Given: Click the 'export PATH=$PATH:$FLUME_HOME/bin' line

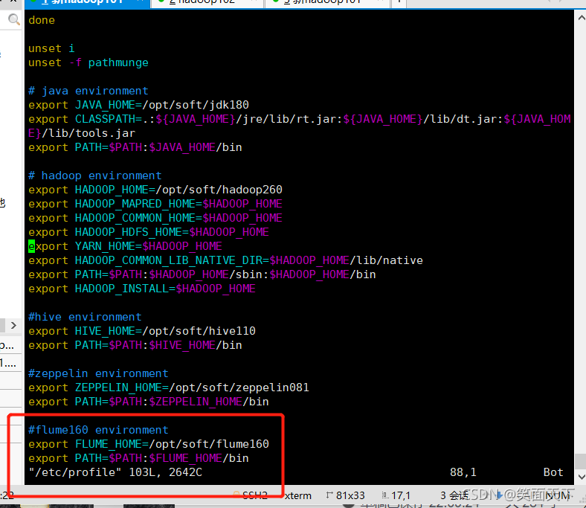Looking at the screenshot, I should [x=138, y=458].
